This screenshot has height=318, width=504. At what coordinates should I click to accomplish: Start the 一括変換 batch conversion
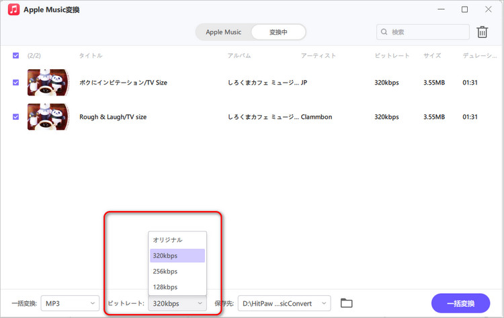[460, 303]
